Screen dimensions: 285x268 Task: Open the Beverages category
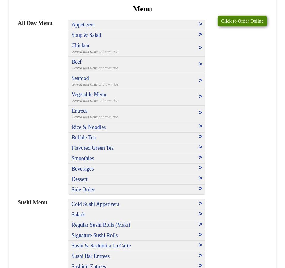coord(83,169)
